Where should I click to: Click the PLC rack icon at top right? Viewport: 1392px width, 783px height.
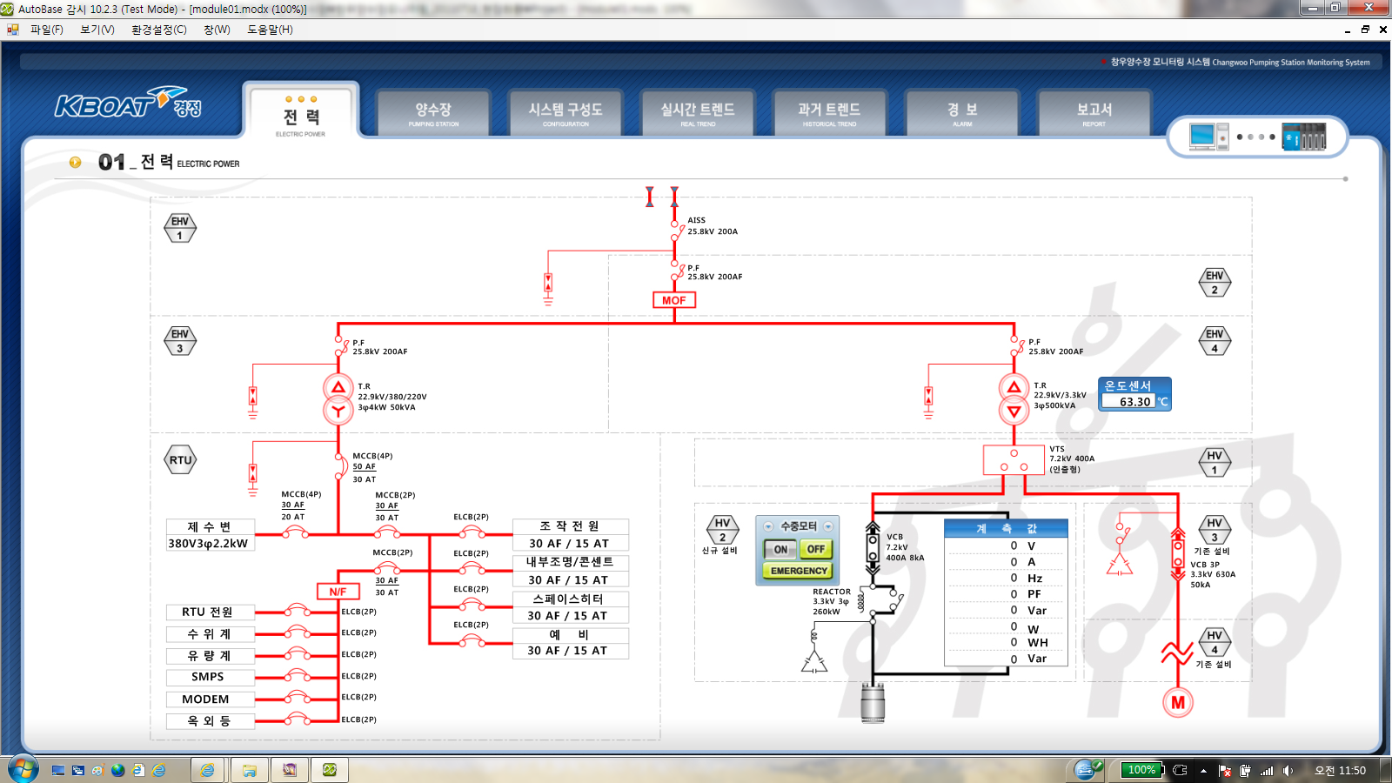pyautogui.click(x=1304, y=137)
